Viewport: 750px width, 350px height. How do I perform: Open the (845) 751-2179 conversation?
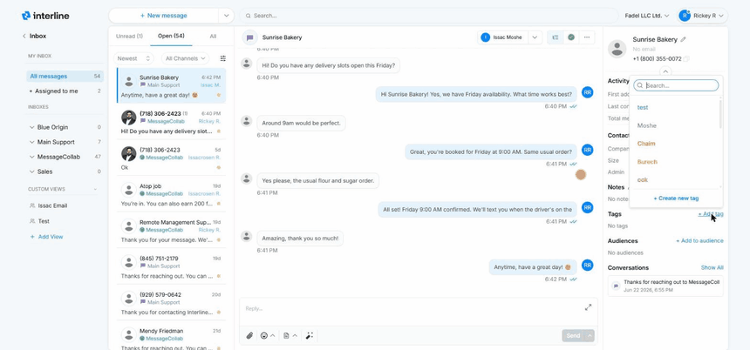[x=171, y=267]
